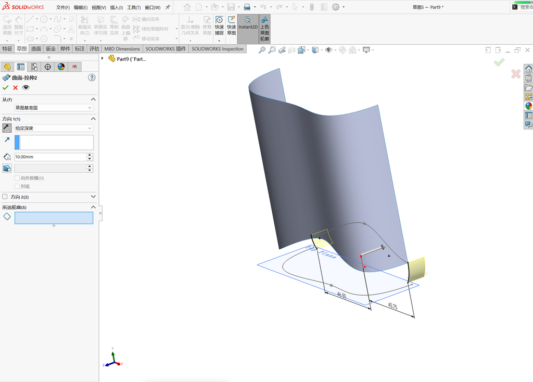Toggle detailed preview eye icon
The height and width of the screenshot is (382, 533).
click(x=26, y=87)
